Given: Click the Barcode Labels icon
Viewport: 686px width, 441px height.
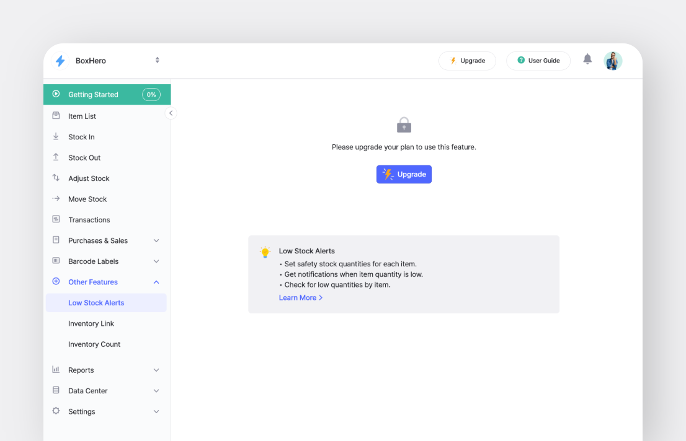Looking at the screenshot, I should coord(56,261).
